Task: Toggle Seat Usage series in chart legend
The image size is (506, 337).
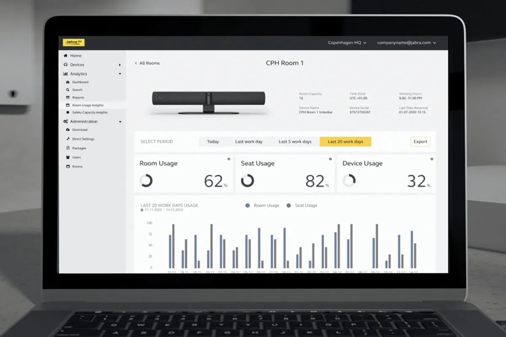Action: pyautogui.click(x=302, y=205)
